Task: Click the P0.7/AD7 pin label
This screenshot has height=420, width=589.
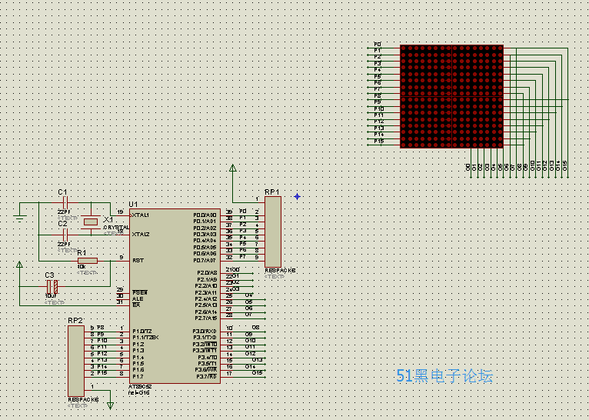Action: point(205,260)
